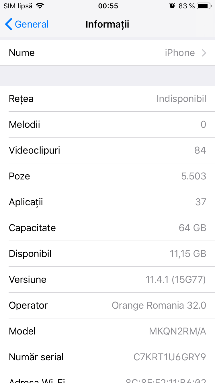The width and height of the screenshot is (215, 383).
Task: Tap the Model number MKQN2RM/A
Action: [177, 331]
